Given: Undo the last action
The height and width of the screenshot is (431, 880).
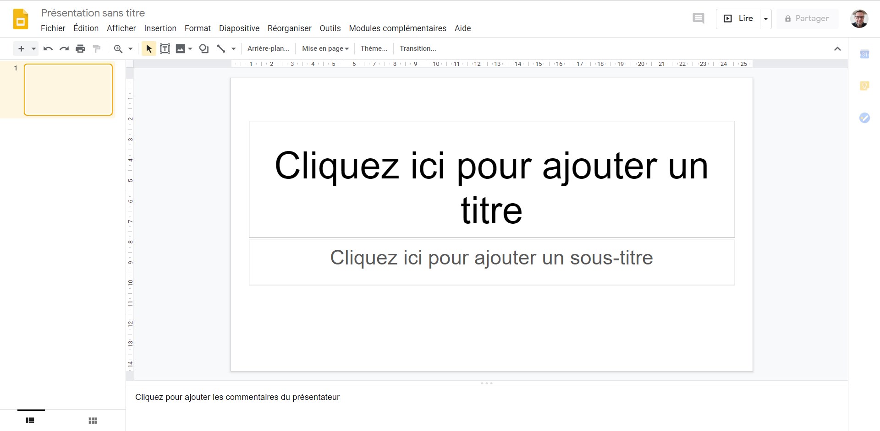Looking at the screenshot, I should pyautogui.click(x=48, y=48).
